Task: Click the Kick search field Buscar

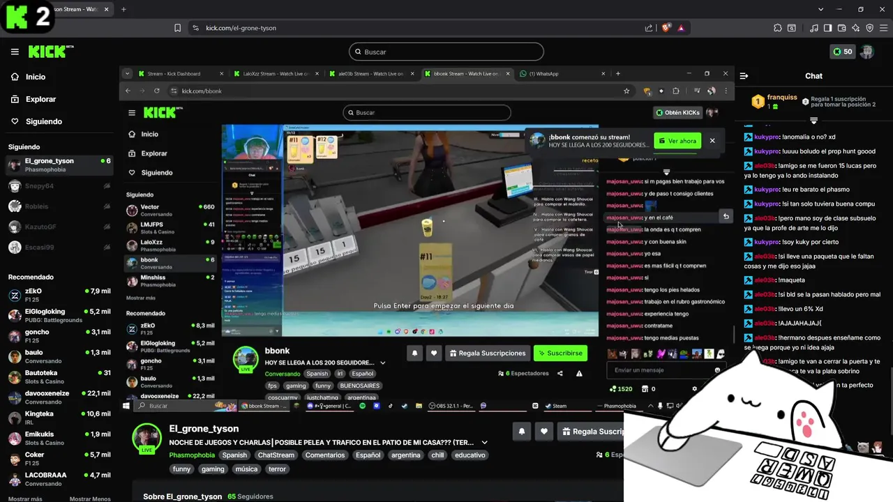Action: pos(446,52)
